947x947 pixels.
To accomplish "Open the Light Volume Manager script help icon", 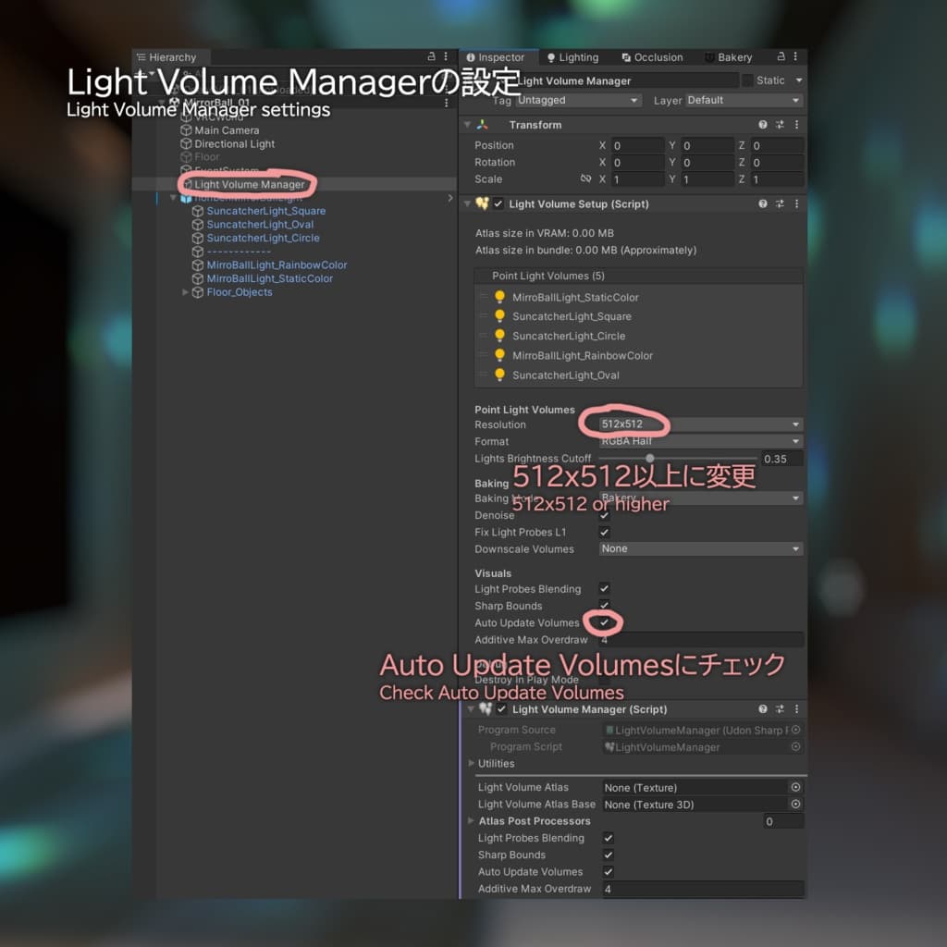I will [x=763, y=709].
